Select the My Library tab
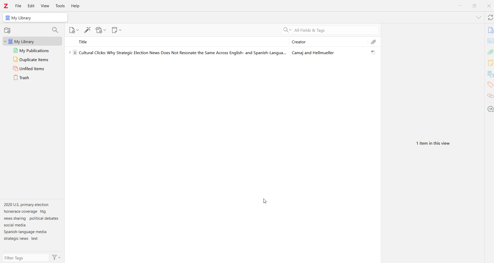This screenshot has width=494, height=263. pyautogui.click(x=35, y=18)
